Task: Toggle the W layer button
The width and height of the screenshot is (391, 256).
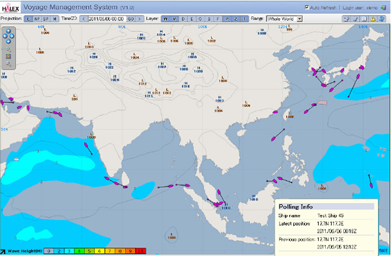Action: tap(166, 19)
